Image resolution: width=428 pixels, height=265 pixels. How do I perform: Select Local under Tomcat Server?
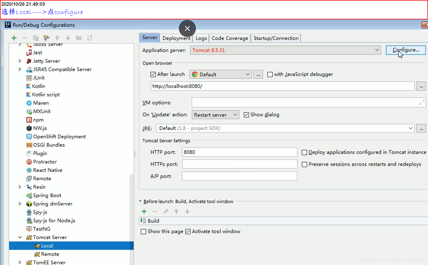tap(71, 246)
